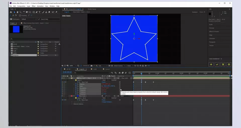
Task: Click the Change Renderer link
Action: 107,102
